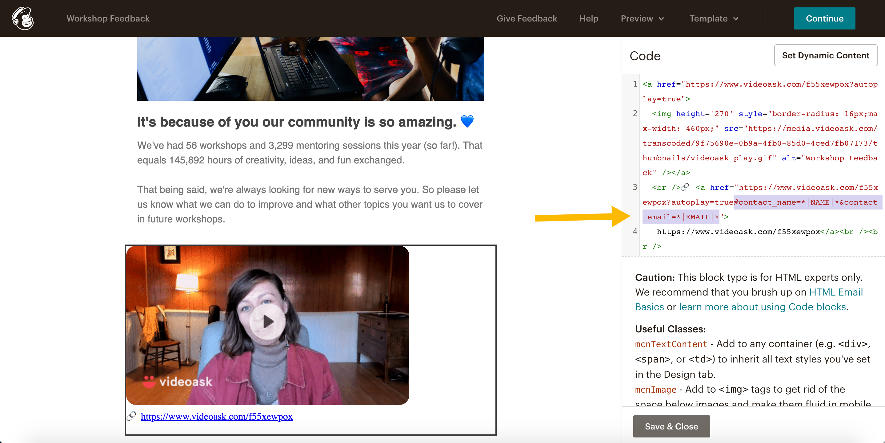Click the Continue button
The image size is (885, 443).
pos(824,18)
